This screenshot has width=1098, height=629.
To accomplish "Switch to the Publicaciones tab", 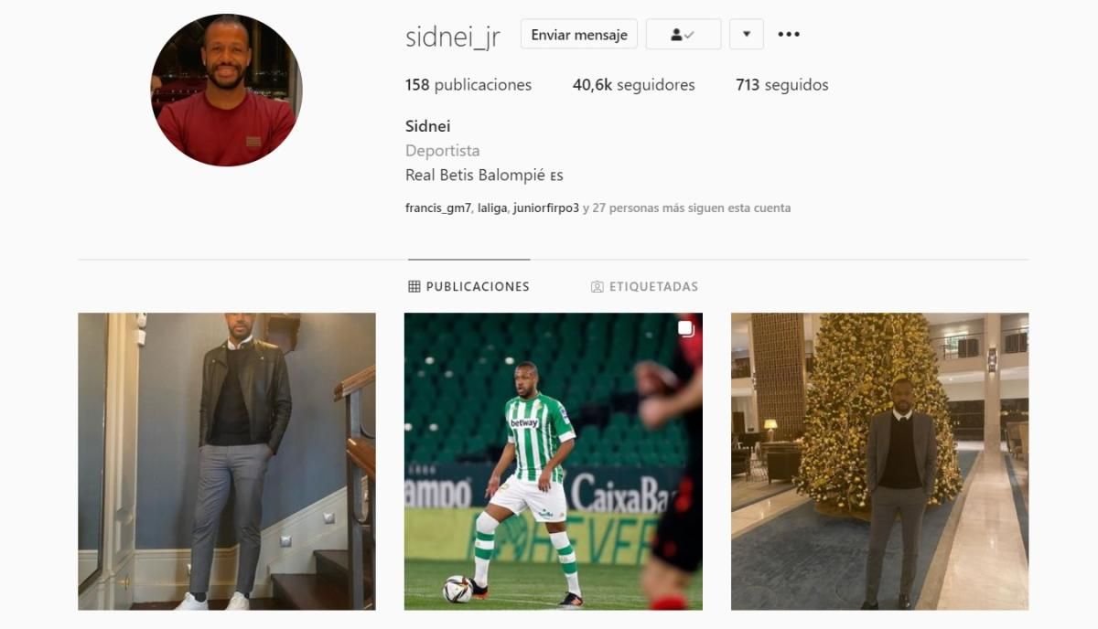I will pyautogui.click(x=468, y=286).
